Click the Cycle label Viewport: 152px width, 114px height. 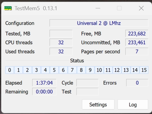pyautogui.click(x=67, y=83)
